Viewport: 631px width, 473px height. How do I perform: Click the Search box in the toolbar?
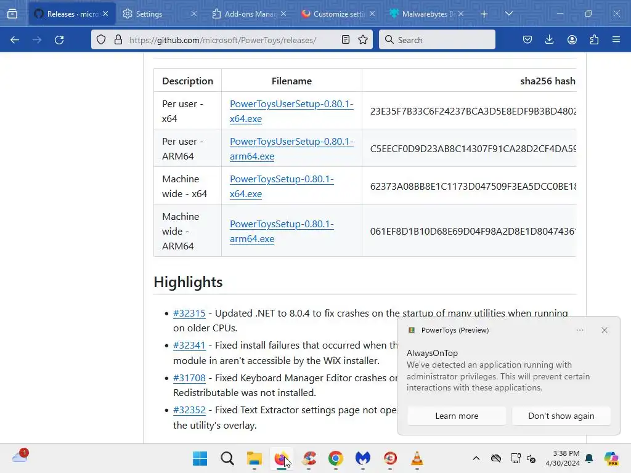tap(437, 40)
